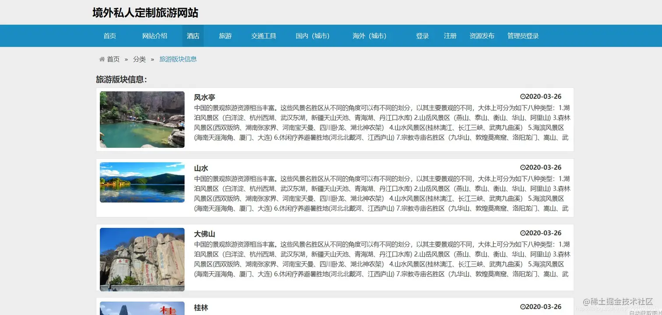Open the 海外（城市）section
This screenshot has width=662, height=315.
point(370,36)
